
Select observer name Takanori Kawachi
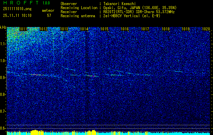pyautogui.click(x=119, y=4)
